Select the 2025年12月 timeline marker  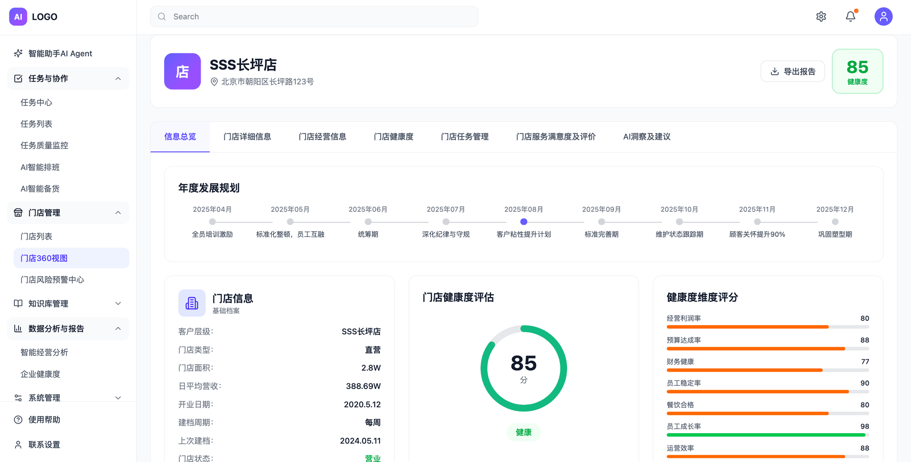(x=835, y=221)
